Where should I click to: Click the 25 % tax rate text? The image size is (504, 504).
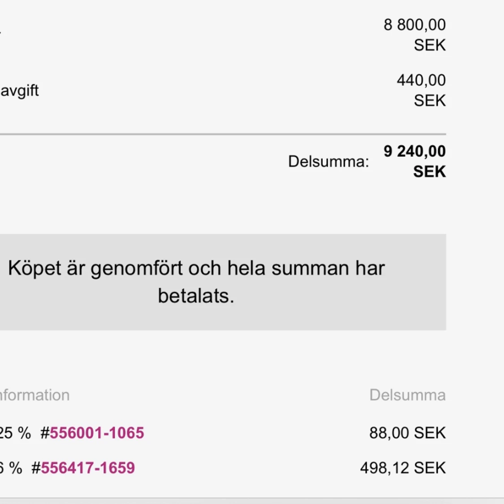(x=15, y=433)
